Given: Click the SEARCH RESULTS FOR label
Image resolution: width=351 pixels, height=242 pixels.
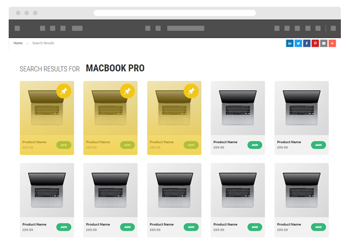Looking at the screenshot, I should tap(50, 69).
